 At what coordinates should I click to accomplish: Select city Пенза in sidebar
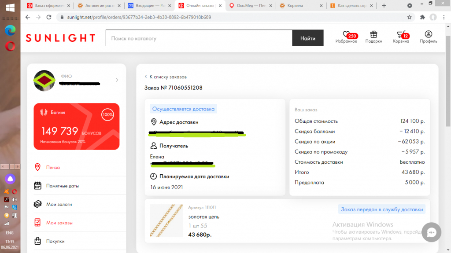(x=53, y=167)
